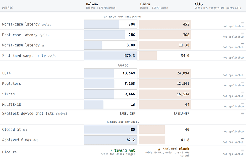
Task: Click Allo's not applicable in Slices row
Action: [x=233, y=96]
